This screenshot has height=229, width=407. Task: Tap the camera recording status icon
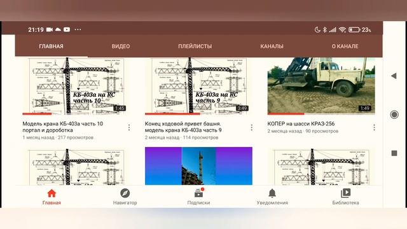tap(50, 30)
